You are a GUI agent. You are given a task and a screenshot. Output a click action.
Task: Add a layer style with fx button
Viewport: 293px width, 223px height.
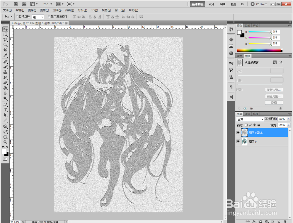tap(254, 221)
